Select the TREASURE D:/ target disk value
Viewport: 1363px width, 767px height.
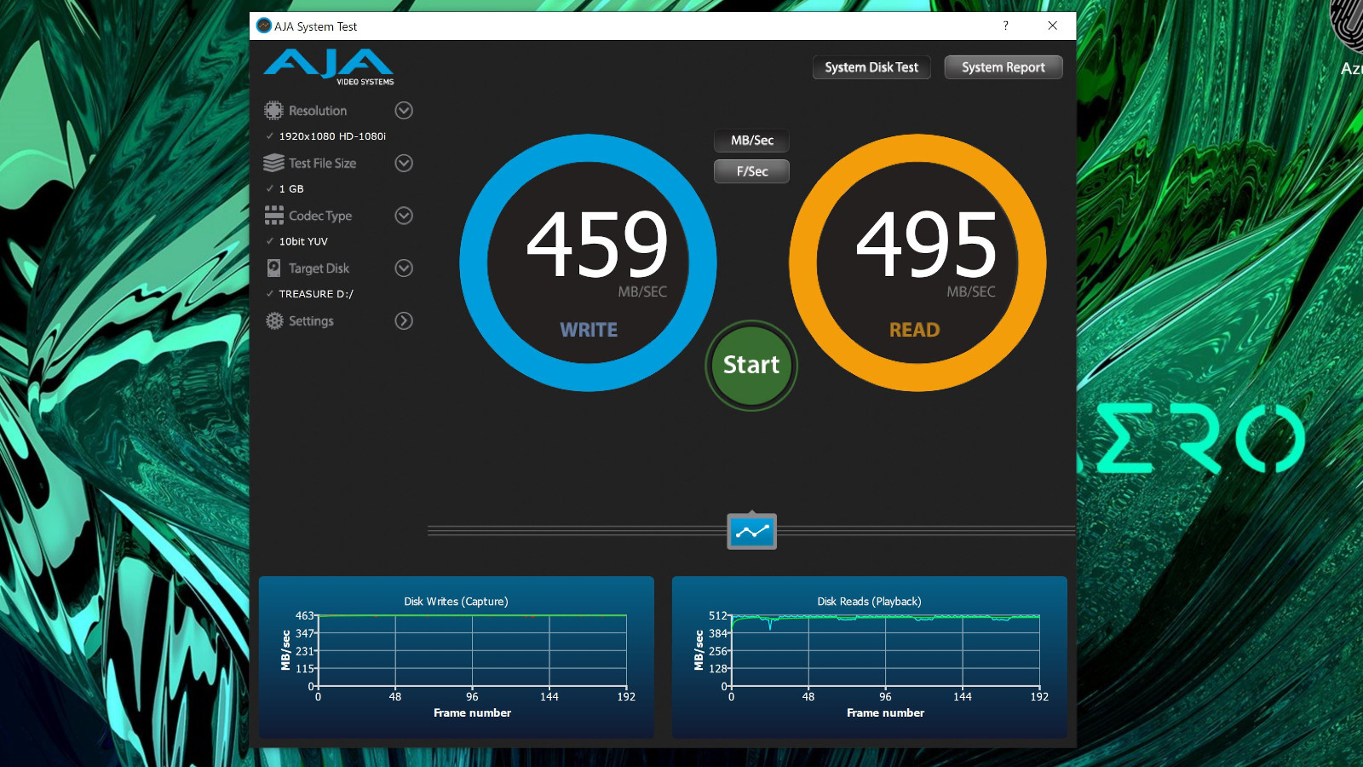pyautogui.click(x=316, y=294)
